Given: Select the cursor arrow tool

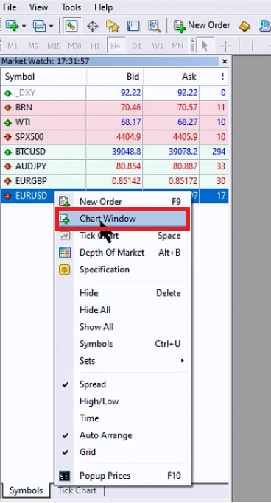Looking at the screenshot, I should coord(204,46).
